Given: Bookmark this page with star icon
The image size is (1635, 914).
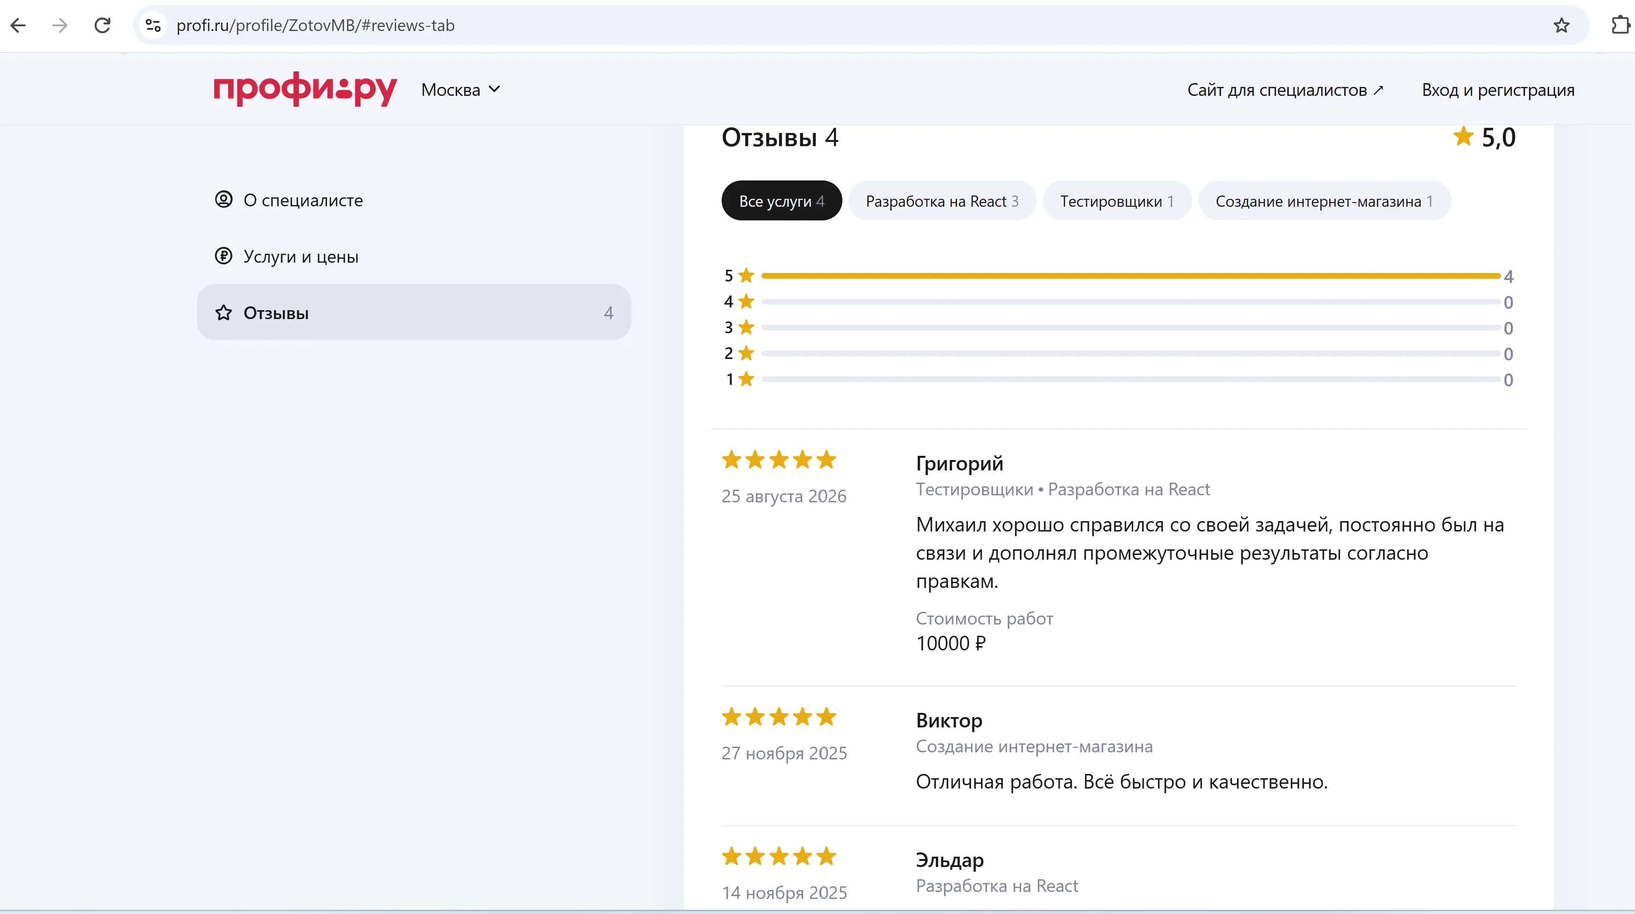Looking at the screenshot, I should point(1561,25).
